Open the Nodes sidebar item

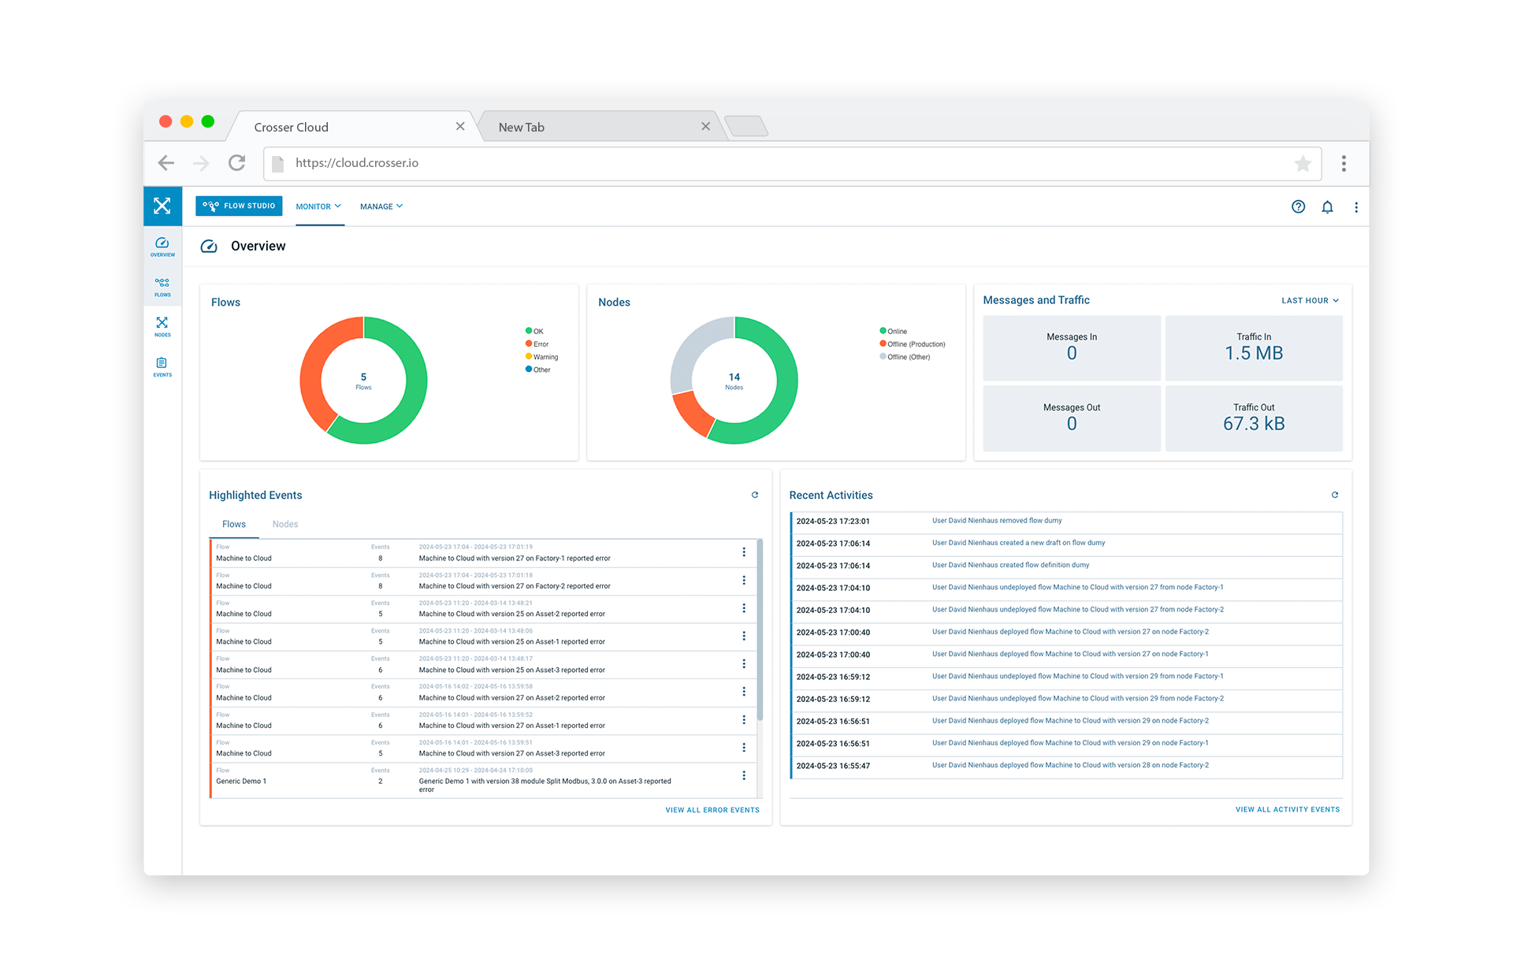(162, 327)
